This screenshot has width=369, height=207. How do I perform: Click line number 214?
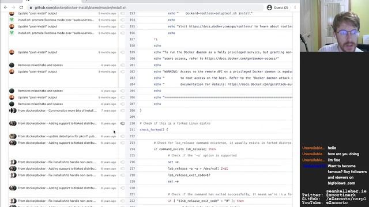pos(132,149)
